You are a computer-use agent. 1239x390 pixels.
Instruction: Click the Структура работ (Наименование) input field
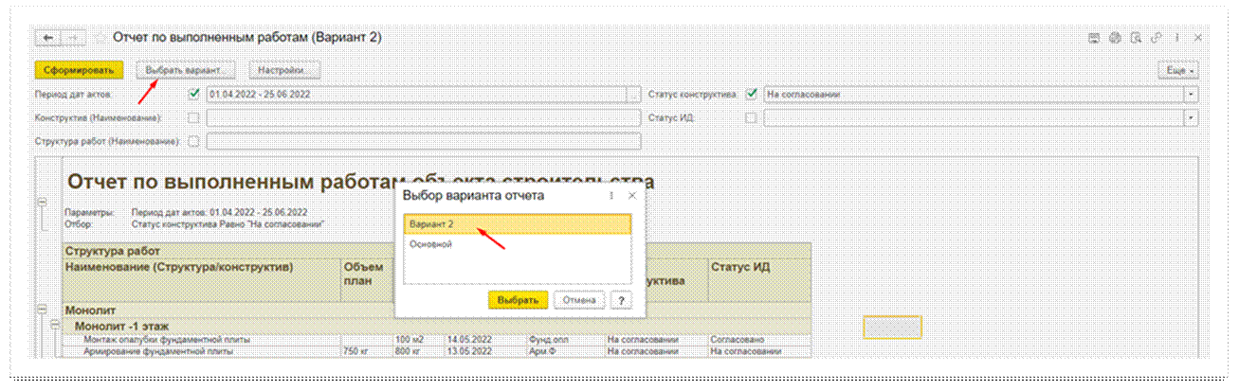coord(423,142)
